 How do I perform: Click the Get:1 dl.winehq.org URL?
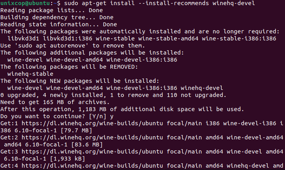[x=92, y=123]
